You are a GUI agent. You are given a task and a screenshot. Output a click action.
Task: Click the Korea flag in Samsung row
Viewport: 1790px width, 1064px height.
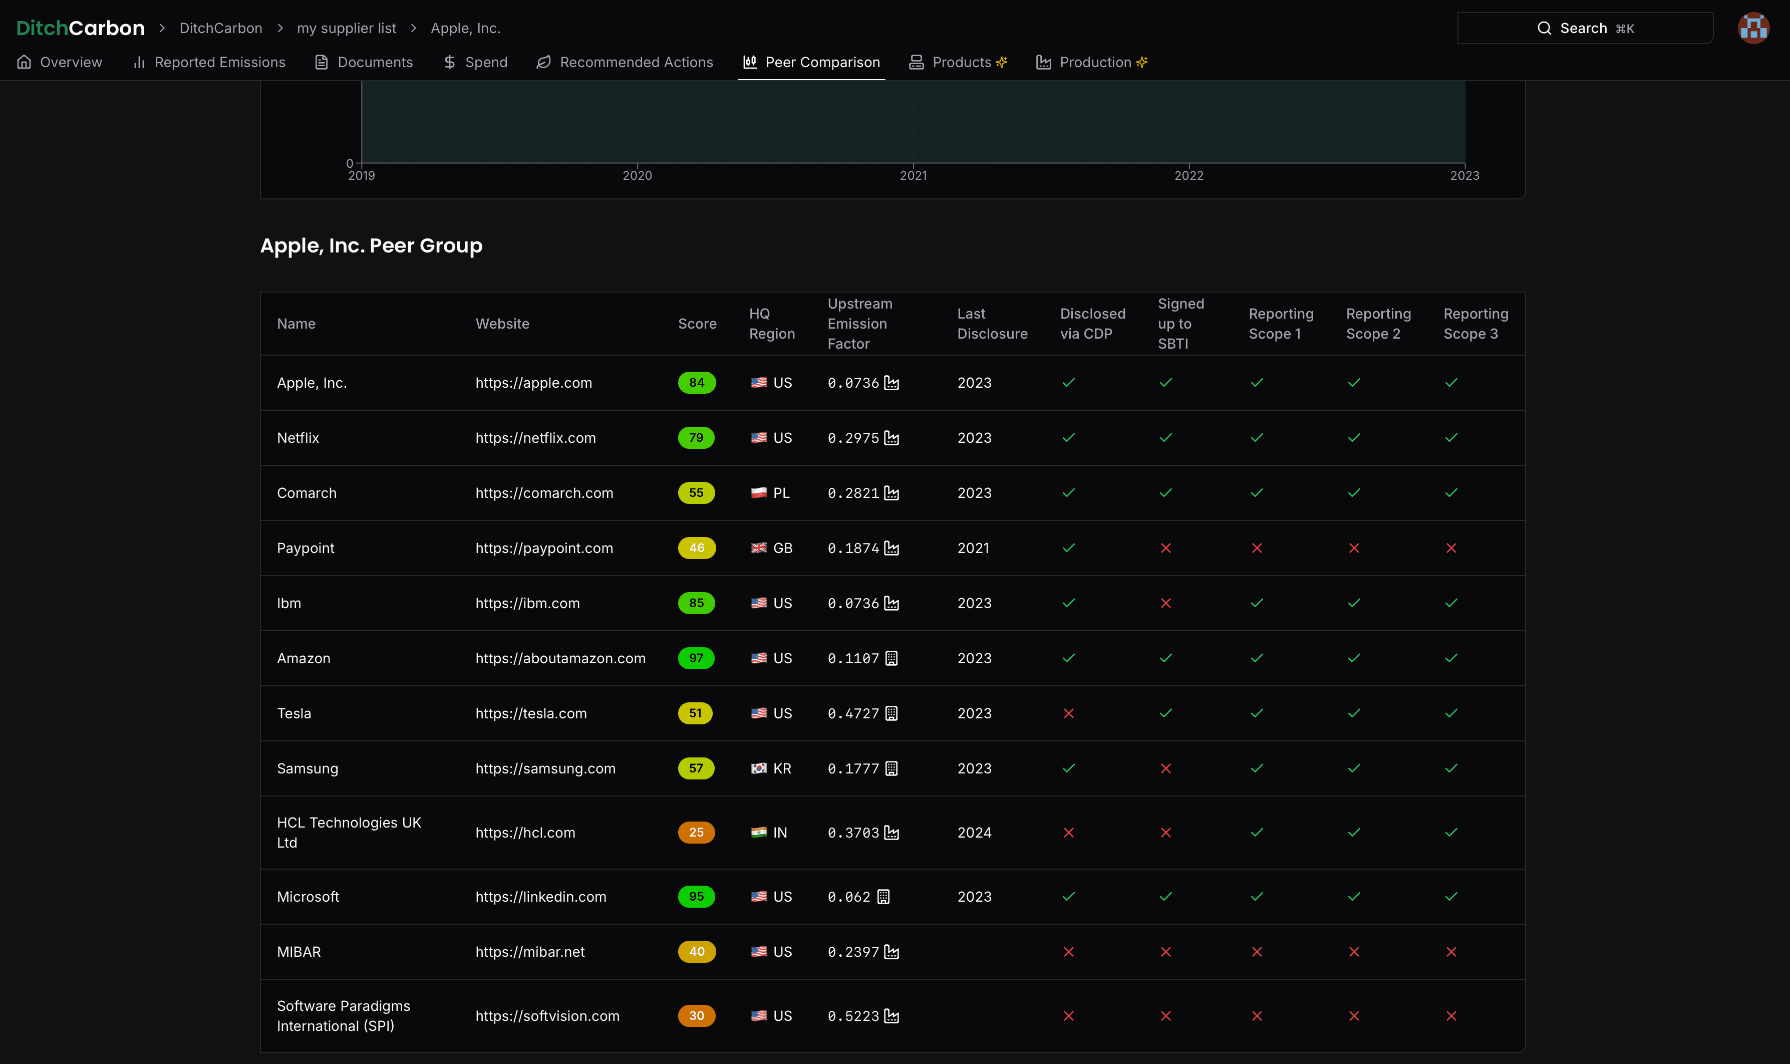tap(758, 768)
